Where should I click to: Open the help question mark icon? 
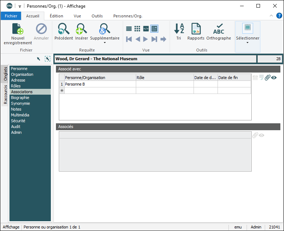click(279, 16)
